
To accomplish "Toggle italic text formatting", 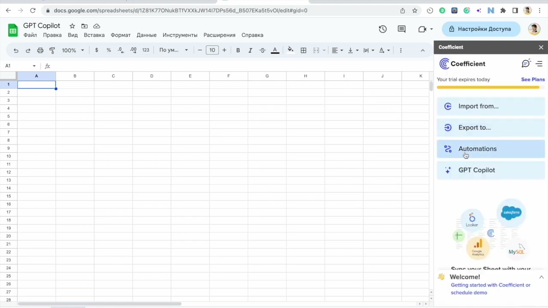I will tap(250, 50).
